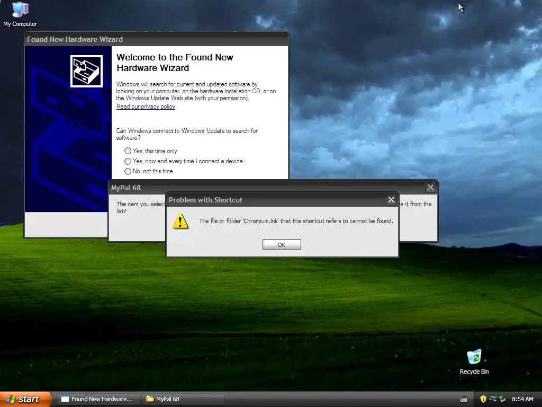Switch to Found New Hardware taskbar button
Viewport: 542px width, 407px height.
tap(98, 399)
